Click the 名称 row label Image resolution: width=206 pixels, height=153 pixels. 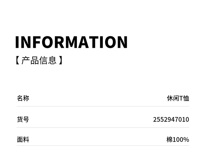(x=23, y=98)
